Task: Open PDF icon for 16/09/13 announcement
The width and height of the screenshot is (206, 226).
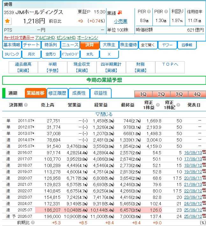Action: pyautogui.click(x=204, y=152)
